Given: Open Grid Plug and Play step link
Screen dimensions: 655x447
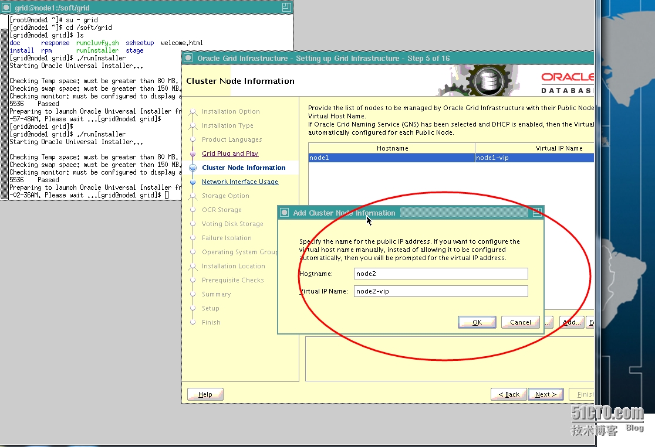Looking at the screenshot, I should click(x=229, y=153).
